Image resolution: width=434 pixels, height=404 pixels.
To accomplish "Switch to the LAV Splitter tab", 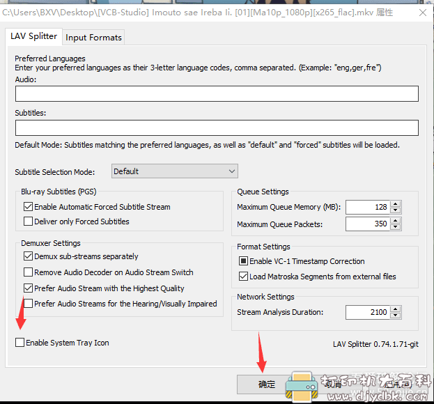I will [x=33, y=36].
